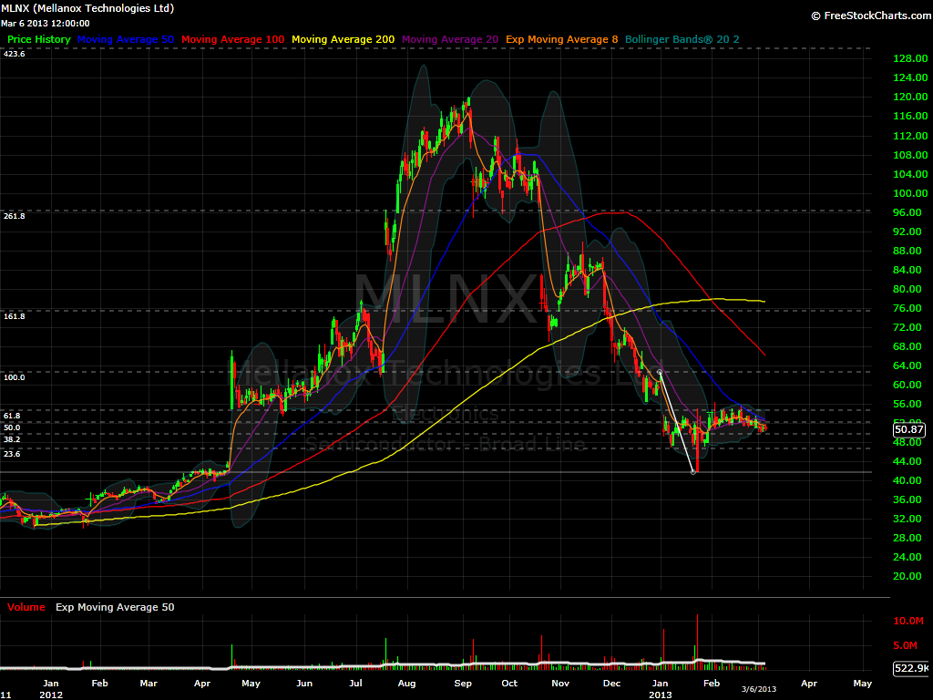933x700 pixels.
Task: Click the 128.00 price axis label
Action: 909,57
